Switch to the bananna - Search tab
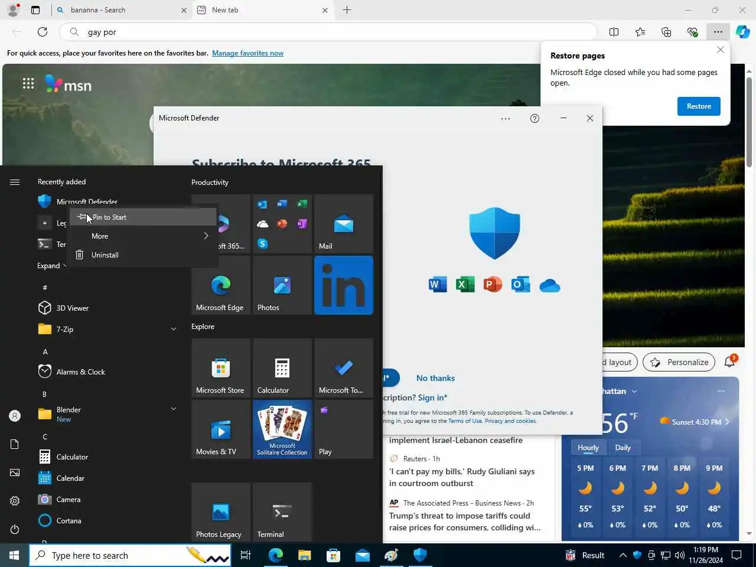Screen dimensions: 756x567 click(x=121, y=10)
